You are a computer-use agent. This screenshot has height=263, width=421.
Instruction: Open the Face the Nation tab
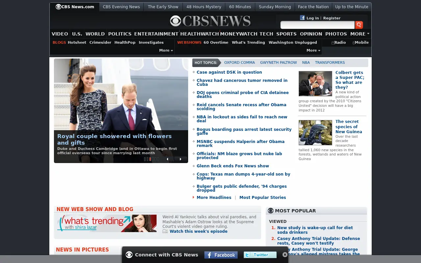[x=313, y=7]
